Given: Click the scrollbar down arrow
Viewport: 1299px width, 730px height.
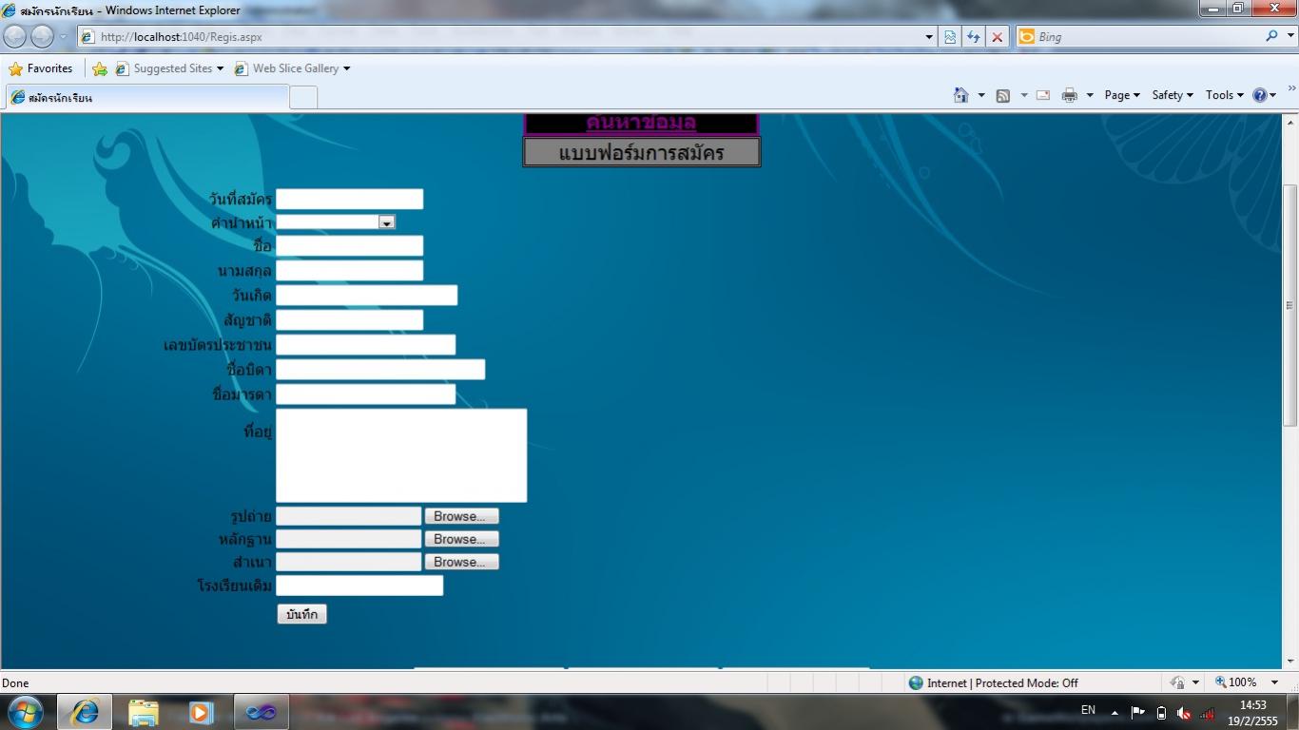Looking at the screenshot, I should [1290, 661].
